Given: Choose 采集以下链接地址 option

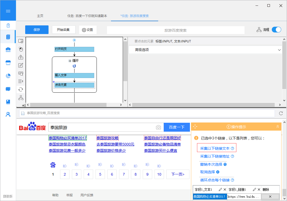Looking at the screenshot, I should click(x=215, y=156).
